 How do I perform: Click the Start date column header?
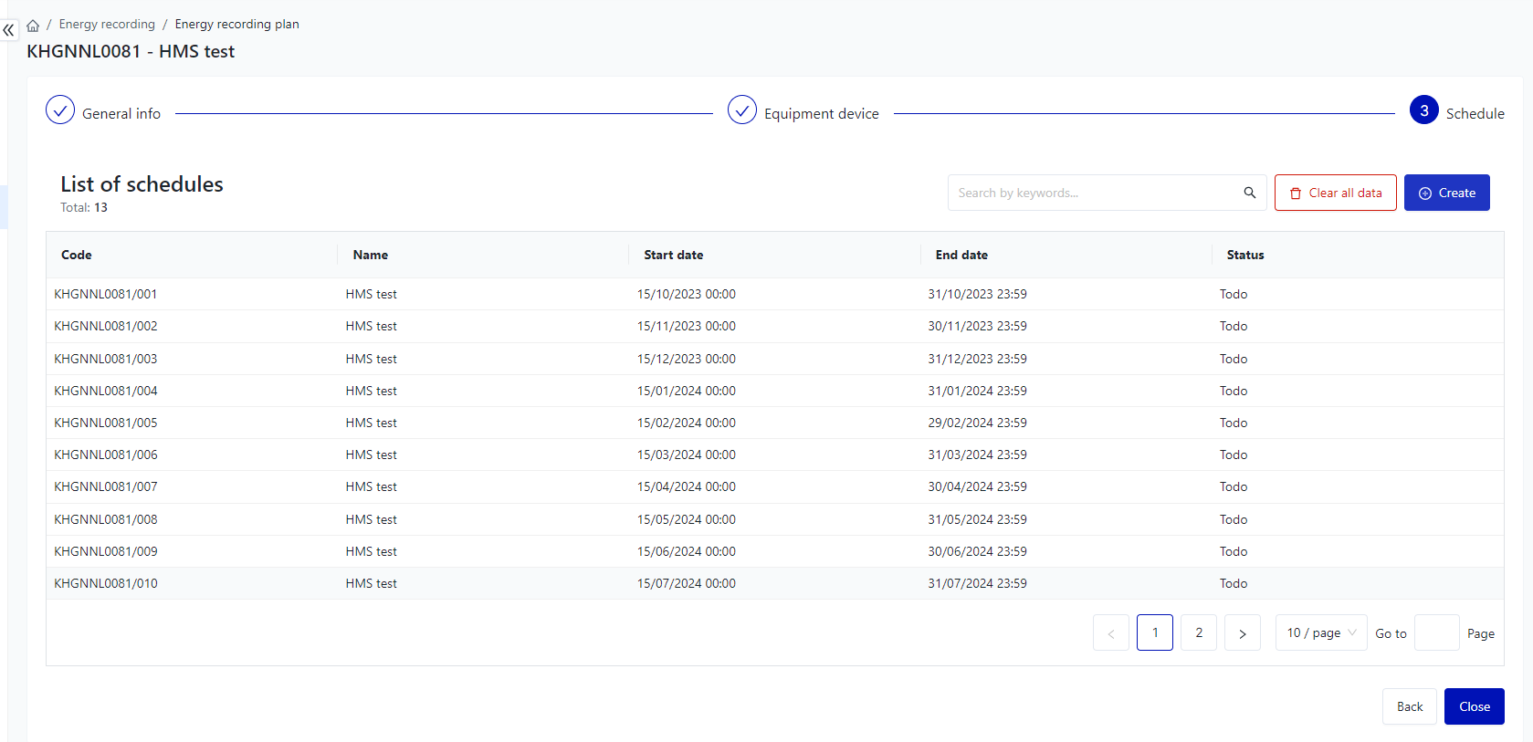673,256
